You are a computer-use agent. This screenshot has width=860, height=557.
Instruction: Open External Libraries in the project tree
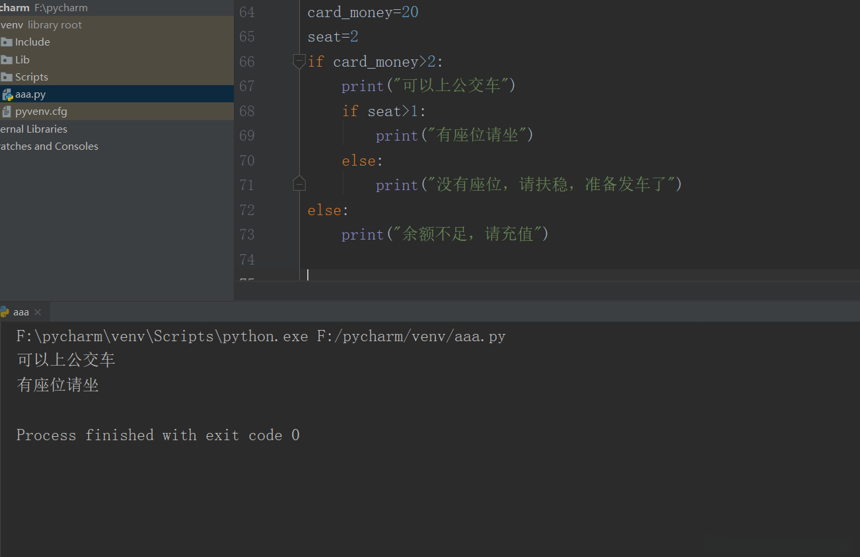click(x=34, y=129)
